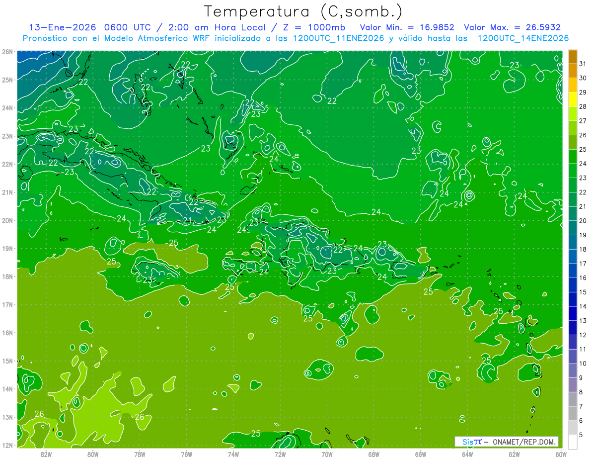Click the "19N" latitude label
Viewport: 596px width, 461px height.
pos(7,248)
